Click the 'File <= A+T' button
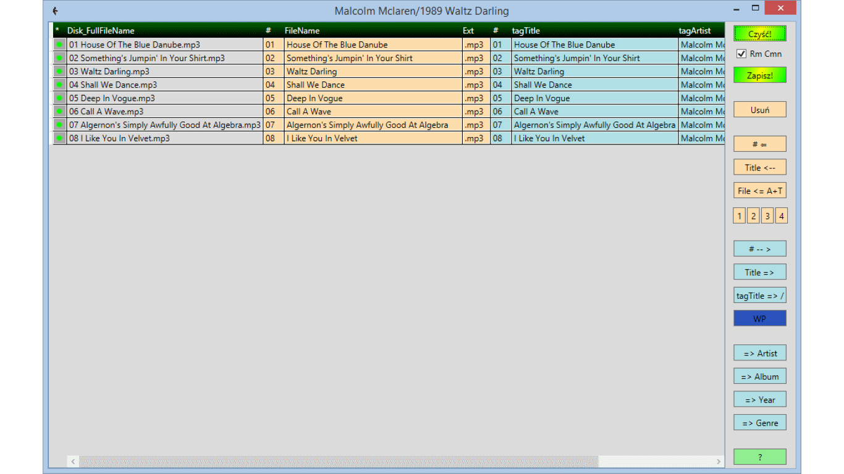Viewport: 844px width, 474px height. [760, 191]
